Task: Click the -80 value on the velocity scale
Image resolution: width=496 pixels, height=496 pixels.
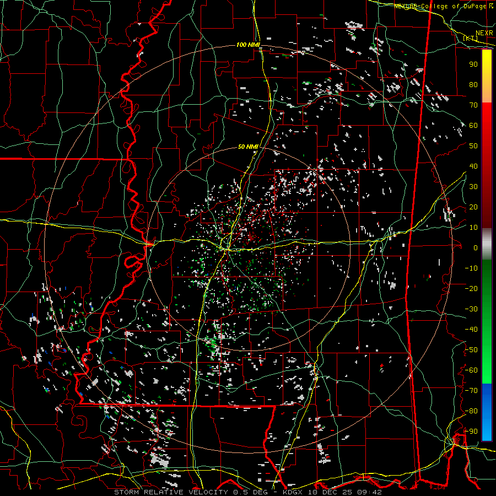Action: tap(471, 411)
